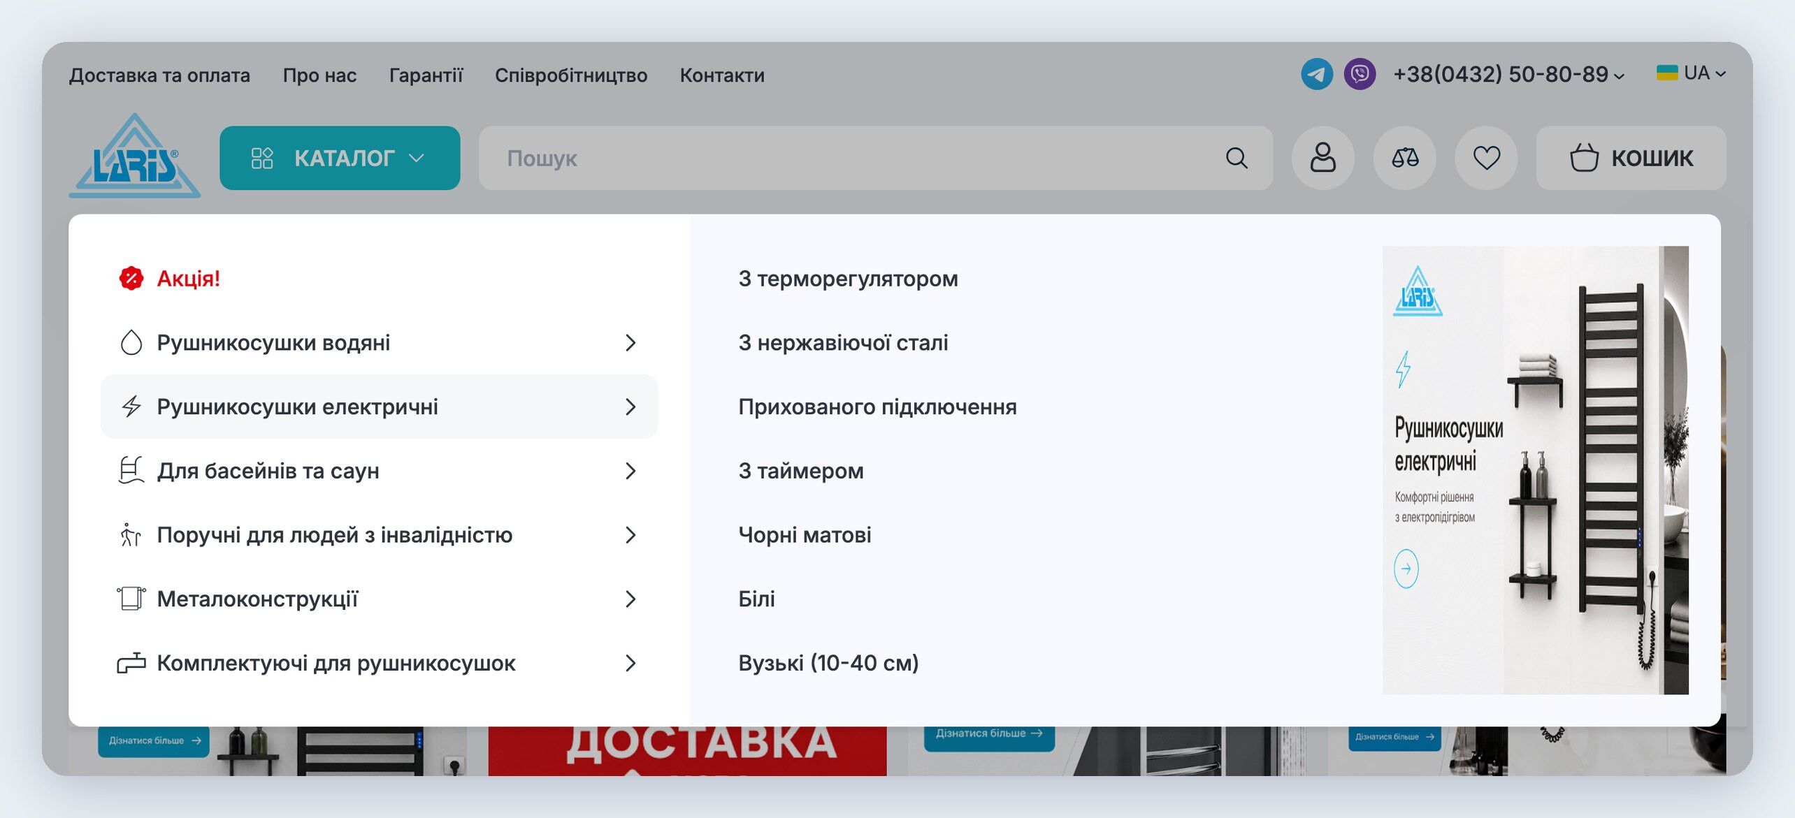
Task: Expand Для басейнів та саун arrow
Action: click(x=630, y=471)
